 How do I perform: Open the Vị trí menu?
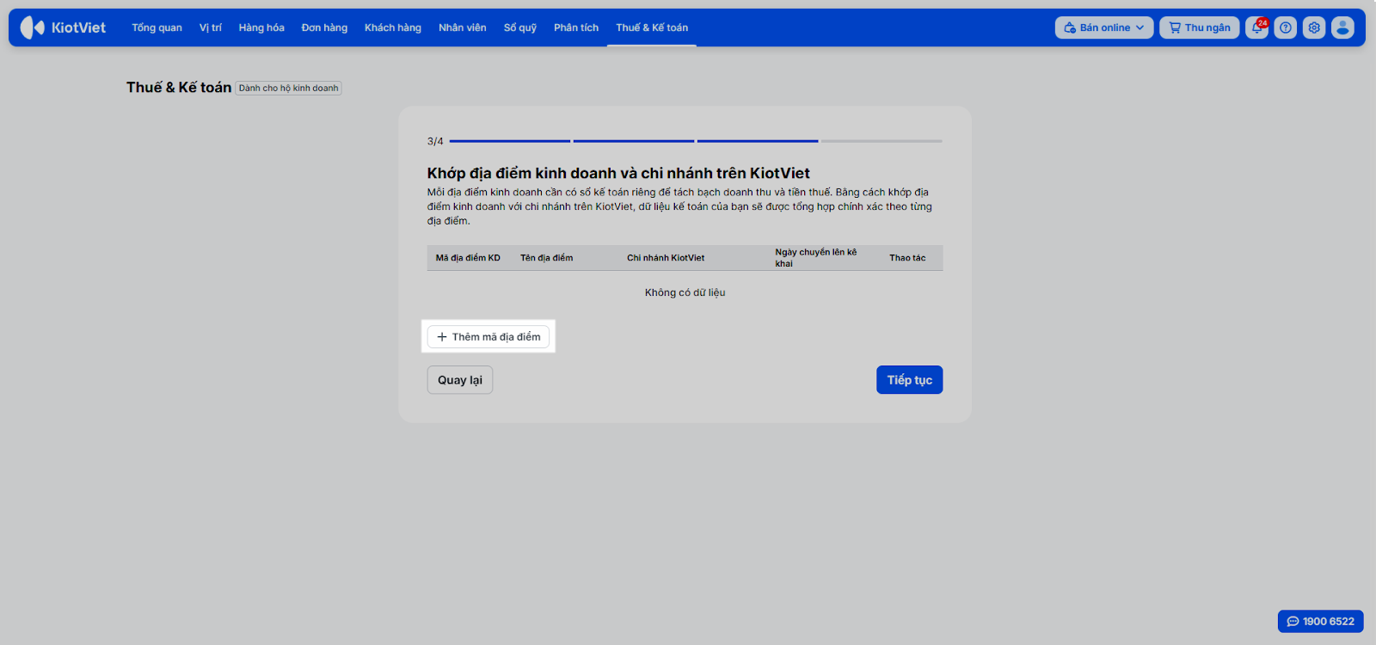pos(211,28)
